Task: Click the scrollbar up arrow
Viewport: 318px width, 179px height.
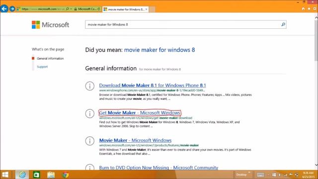Action: point(316,18)
